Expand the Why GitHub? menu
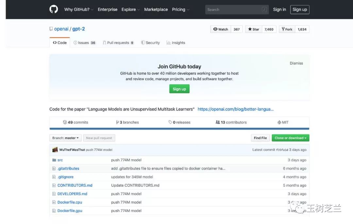This screenshot has width=353, height=224. click(x=79, y=9)
